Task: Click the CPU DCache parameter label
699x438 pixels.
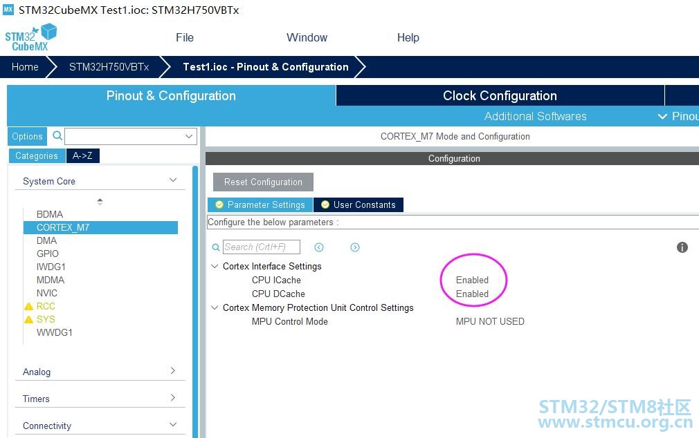Action: (x=278, y=294)
